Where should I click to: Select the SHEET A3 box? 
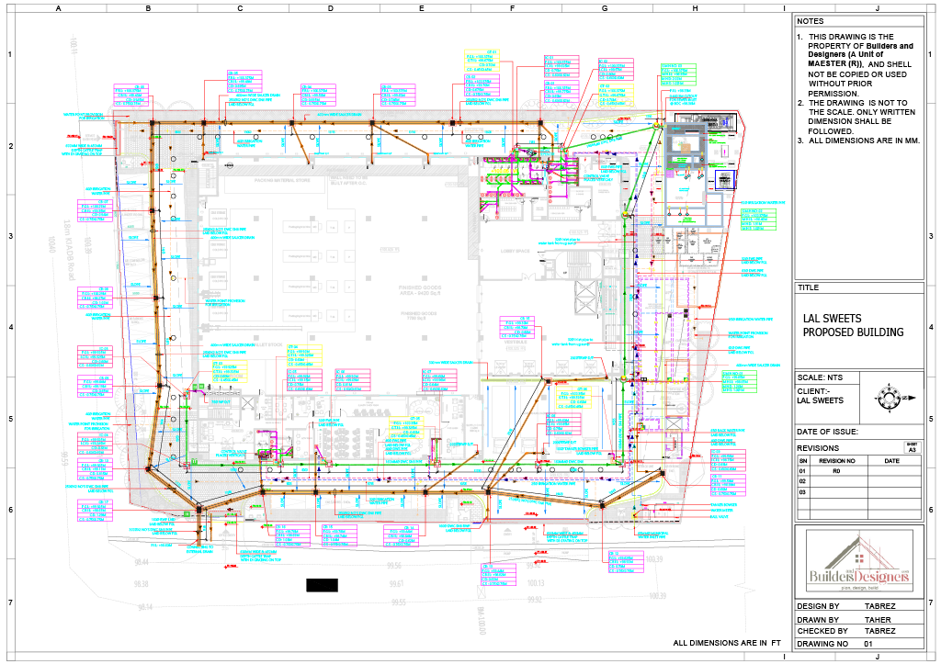tap(912, 447)
